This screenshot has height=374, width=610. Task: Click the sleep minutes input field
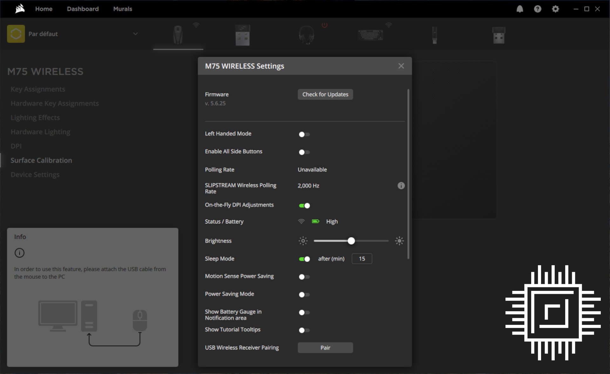coord(362,259)
